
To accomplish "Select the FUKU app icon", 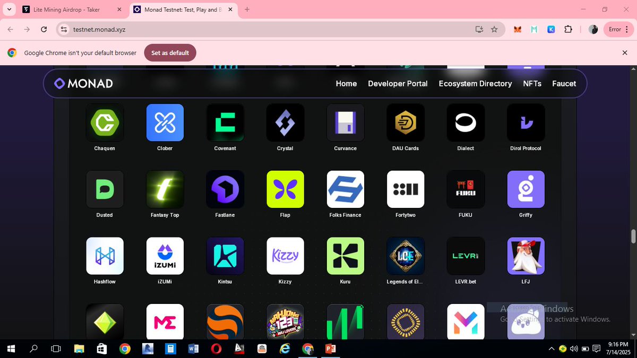I will [466, 189].
